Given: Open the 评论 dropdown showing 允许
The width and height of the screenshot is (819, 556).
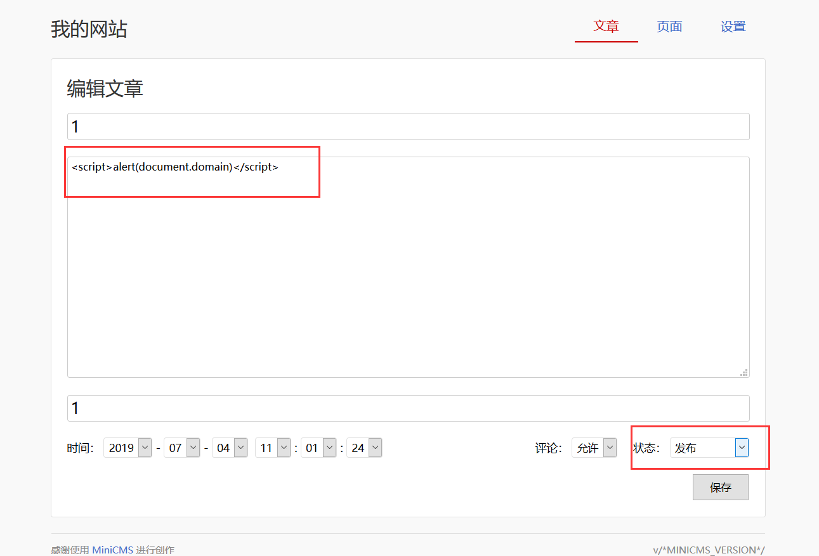Looking at the screenshot, I should (x=594, y=448).
